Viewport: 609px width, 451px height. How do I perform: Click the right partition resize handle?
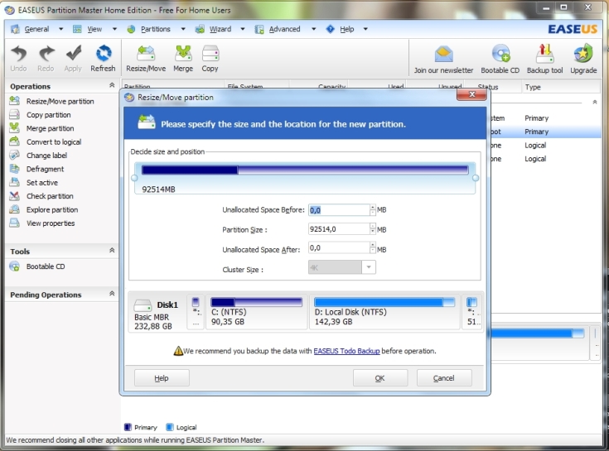coord(476,178)
